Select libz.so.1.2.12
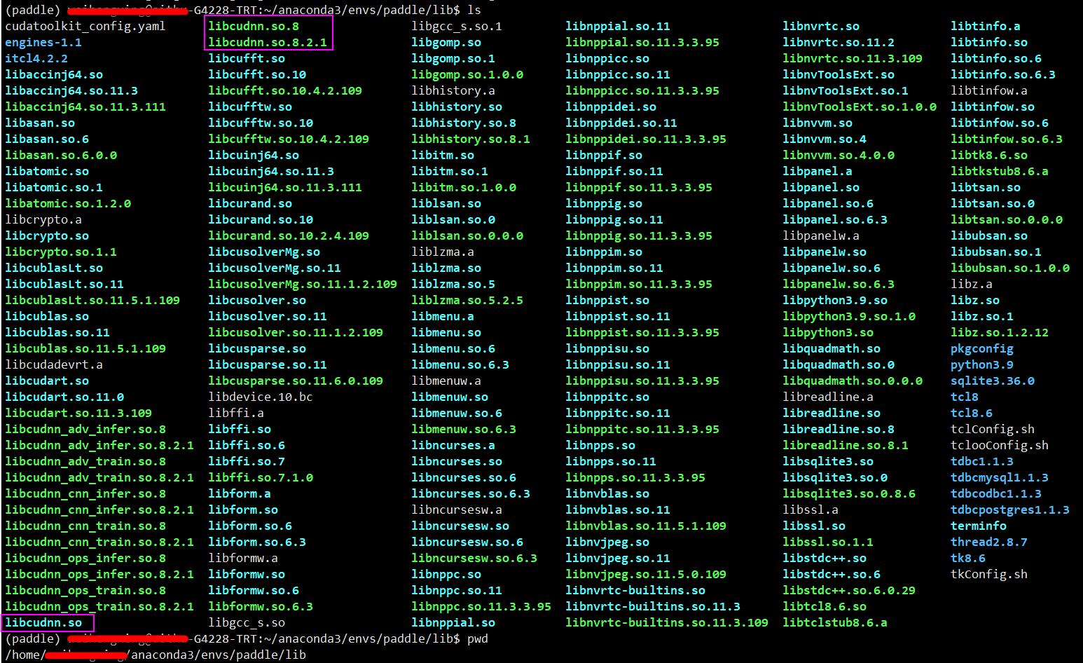Screen dimensions: 1083x663 1000,332
